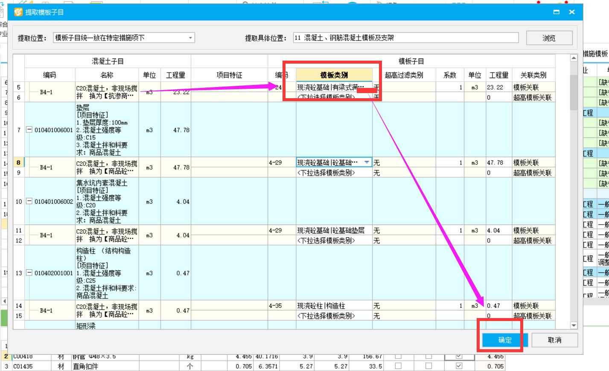Click the 混凝土子目 group header
This screenshot has height=371, width=609.
[108, 61]
